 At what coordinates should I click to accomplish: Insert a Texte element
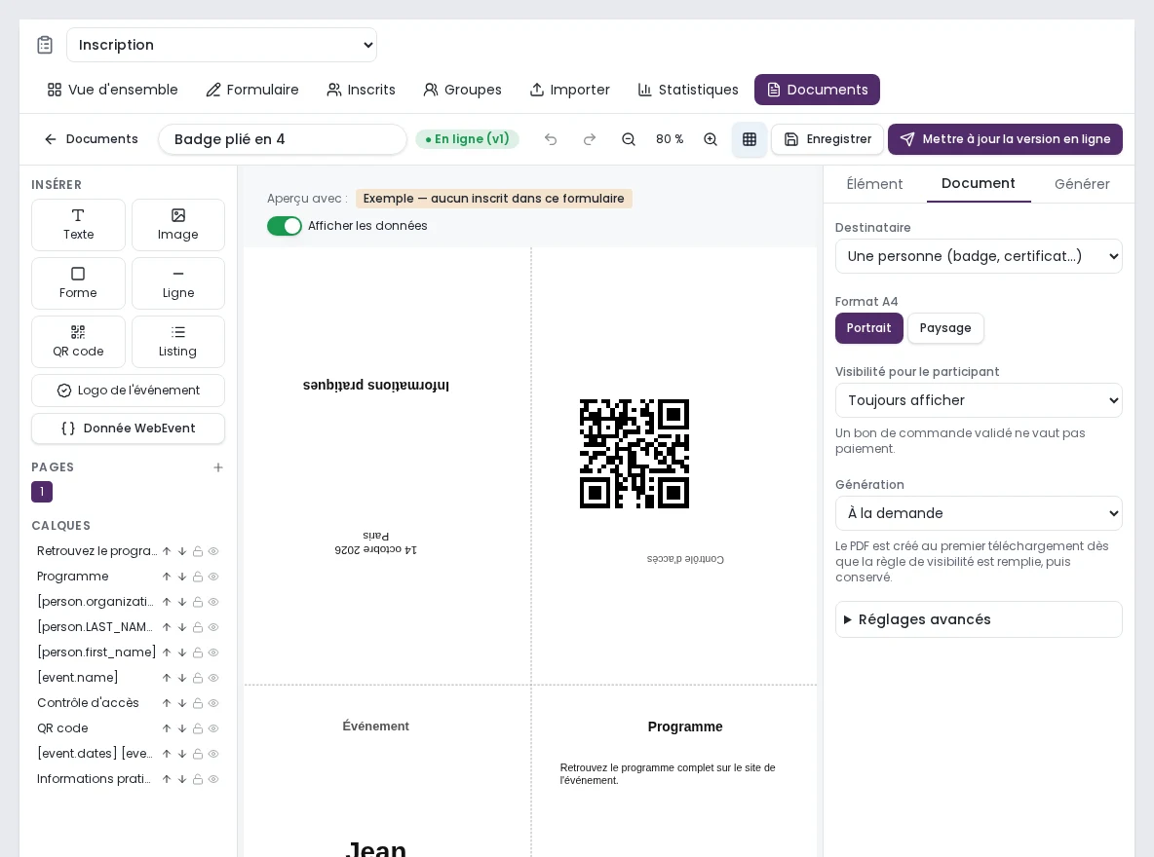click(78, 224)
